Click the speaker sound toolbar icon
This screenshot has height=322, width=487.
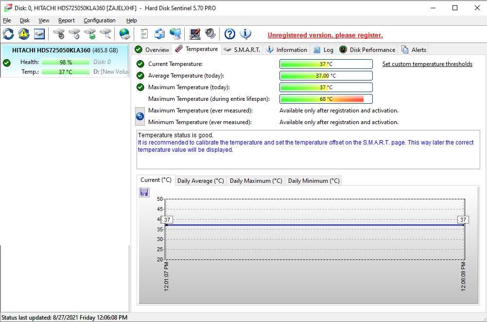tap(210, 34)
